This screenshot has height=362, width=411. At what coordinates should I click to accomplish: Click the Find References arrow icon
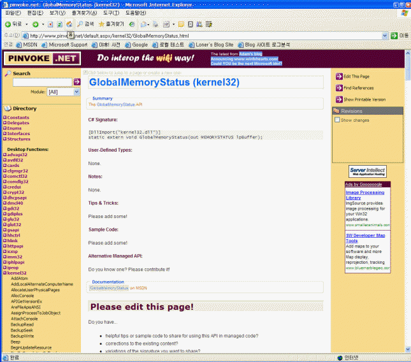[x=339, y=88]
